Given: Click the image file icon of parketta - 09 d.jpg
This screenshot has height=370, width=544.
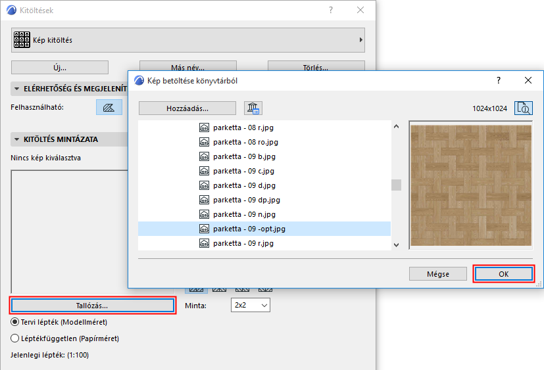Looking at the screenshot, I should pos(204,185).
